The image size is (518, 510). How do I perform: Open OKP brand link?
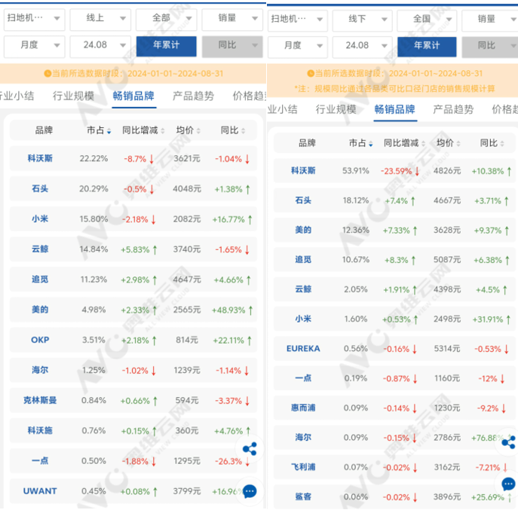[x=40, y=340]
